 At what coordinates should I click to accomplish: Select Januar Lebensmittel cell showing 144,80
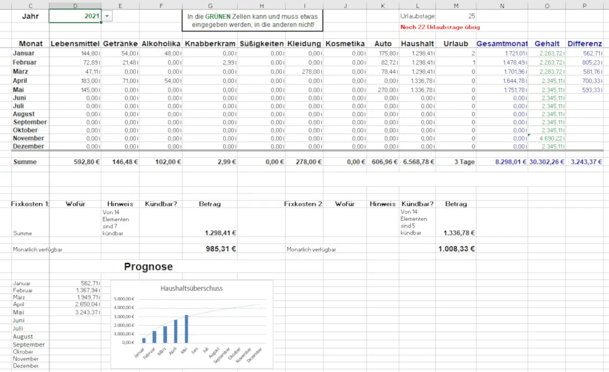75,53
